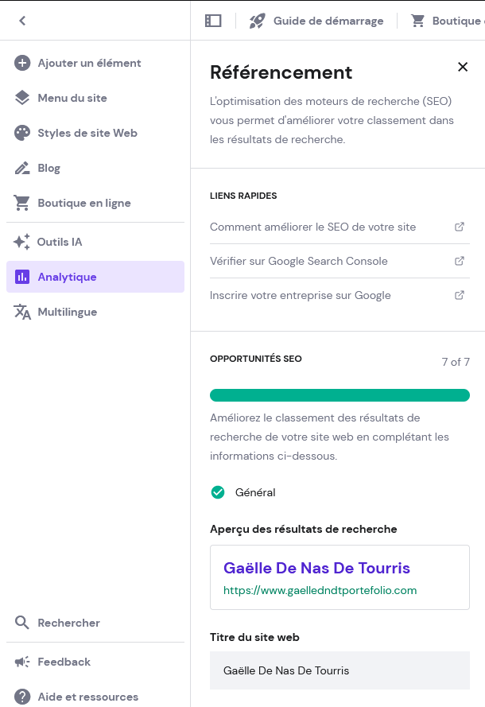Click the green SEO opportunities progress bar
485x707 pixels.
(339, 395)
